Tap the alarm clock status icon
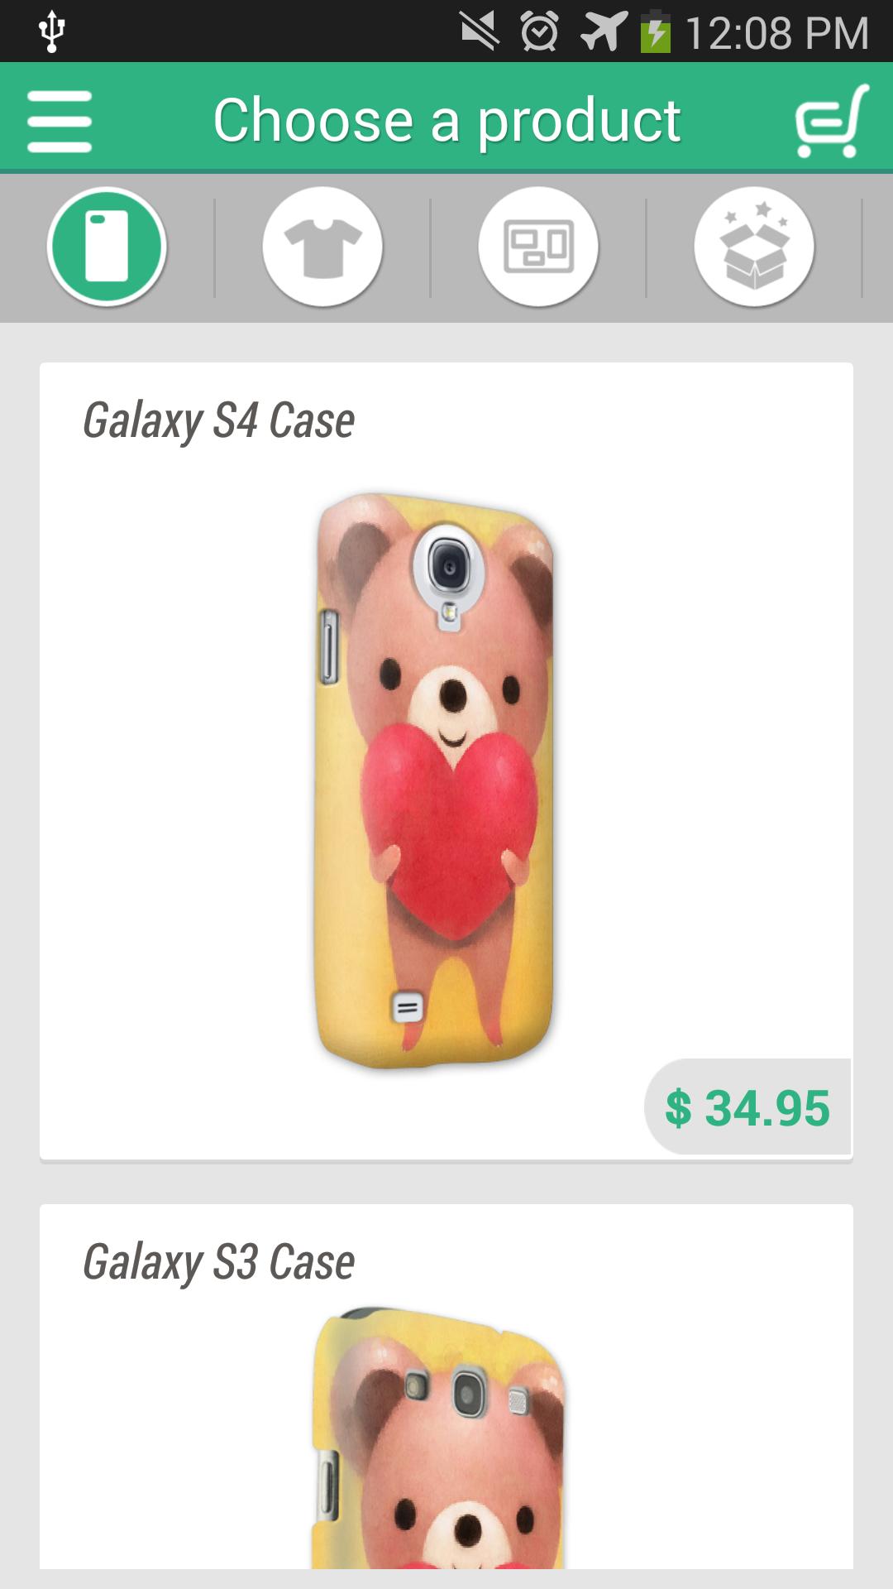Viewport: 893px width, 1589px height. (539, 32)
